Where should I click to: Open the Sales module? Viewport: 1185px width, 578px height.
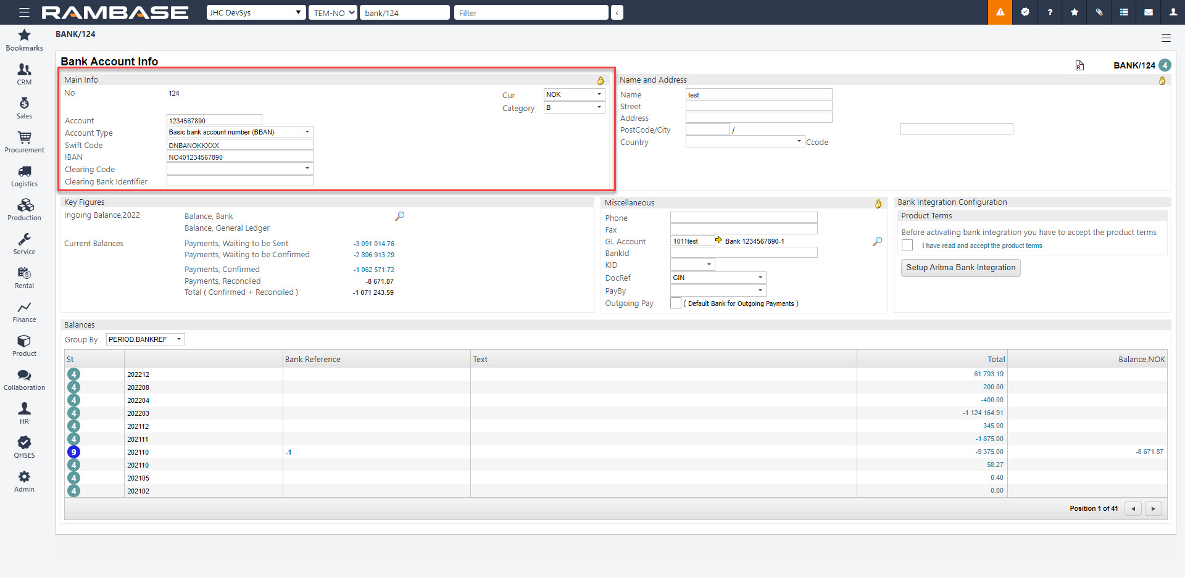point(24,108)
